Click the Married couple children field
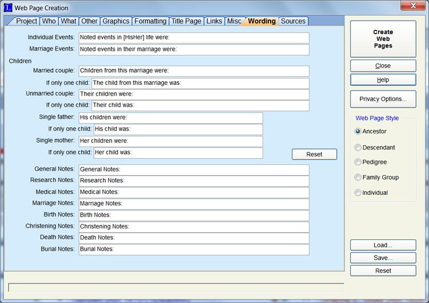 click(194, 71)
